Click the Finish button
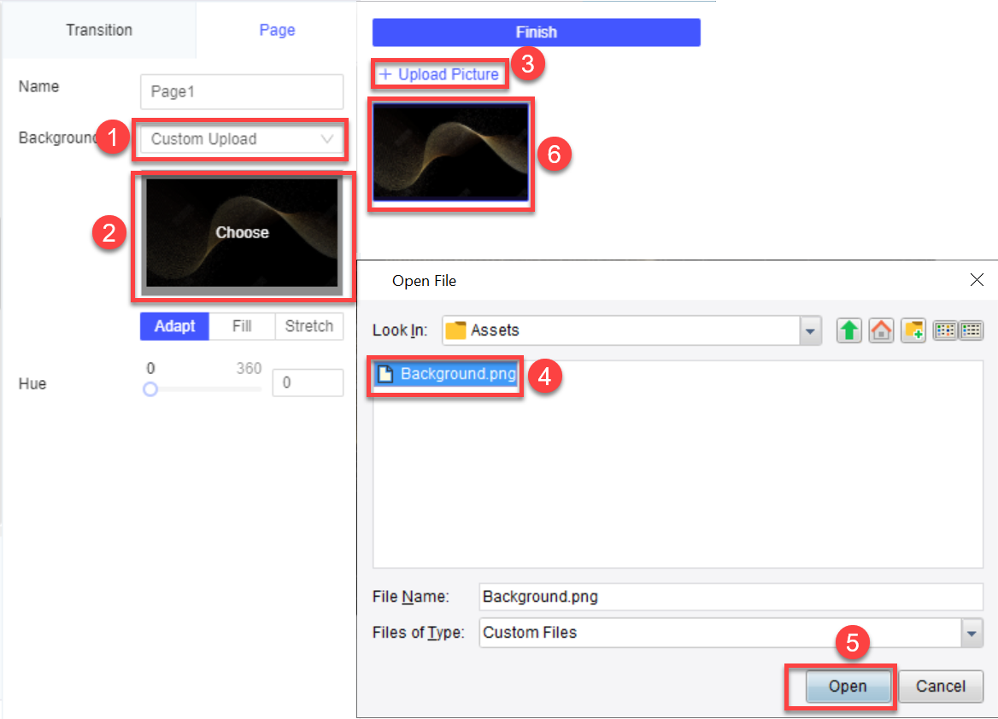Viewport: 998px width, 719px height. pos(537,32)
